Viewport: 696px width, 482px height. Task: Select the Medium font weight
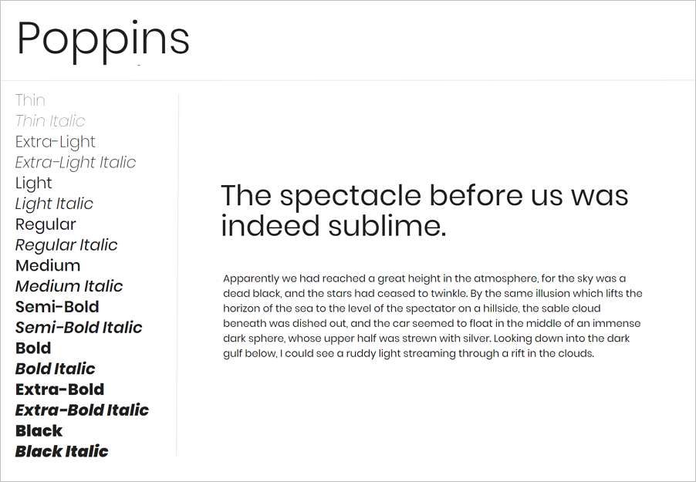[x=48, y=265]
